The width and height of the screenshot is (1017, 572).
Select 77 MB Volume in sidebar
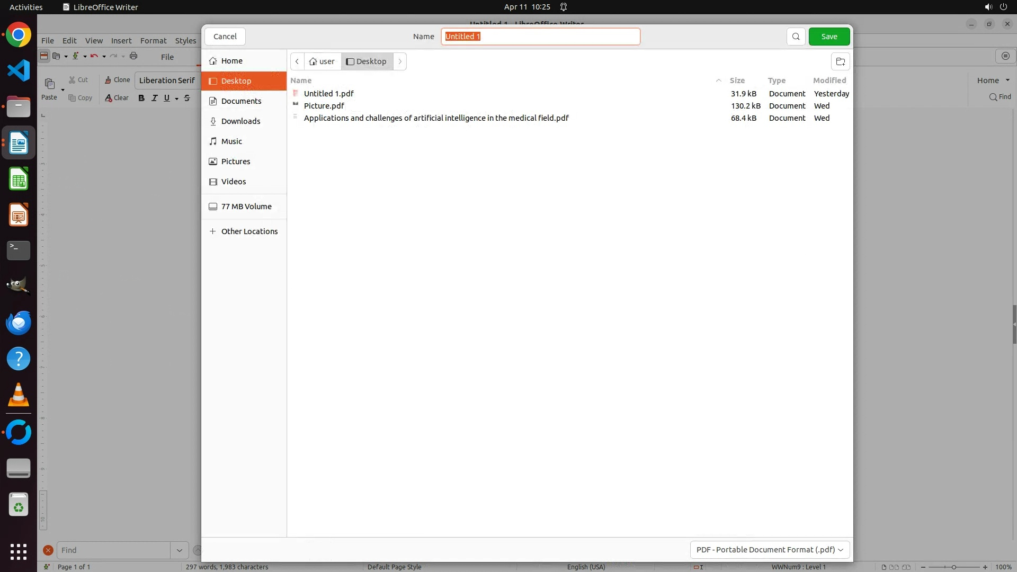(x=246, y=207)
